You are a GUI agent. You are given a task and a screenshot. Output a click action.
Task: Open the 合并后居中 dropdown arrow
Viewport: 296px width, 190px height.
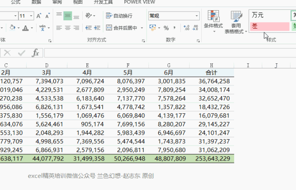tap(141, 28)
